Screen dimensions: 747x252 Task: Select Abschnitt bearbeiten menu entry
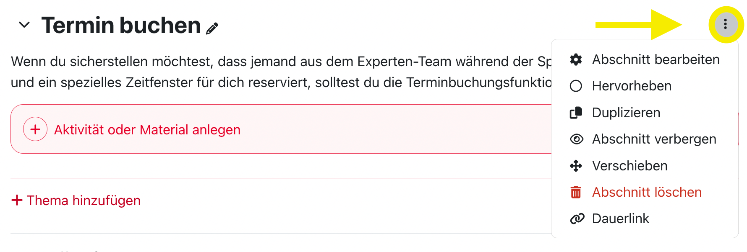coord(656,59)
